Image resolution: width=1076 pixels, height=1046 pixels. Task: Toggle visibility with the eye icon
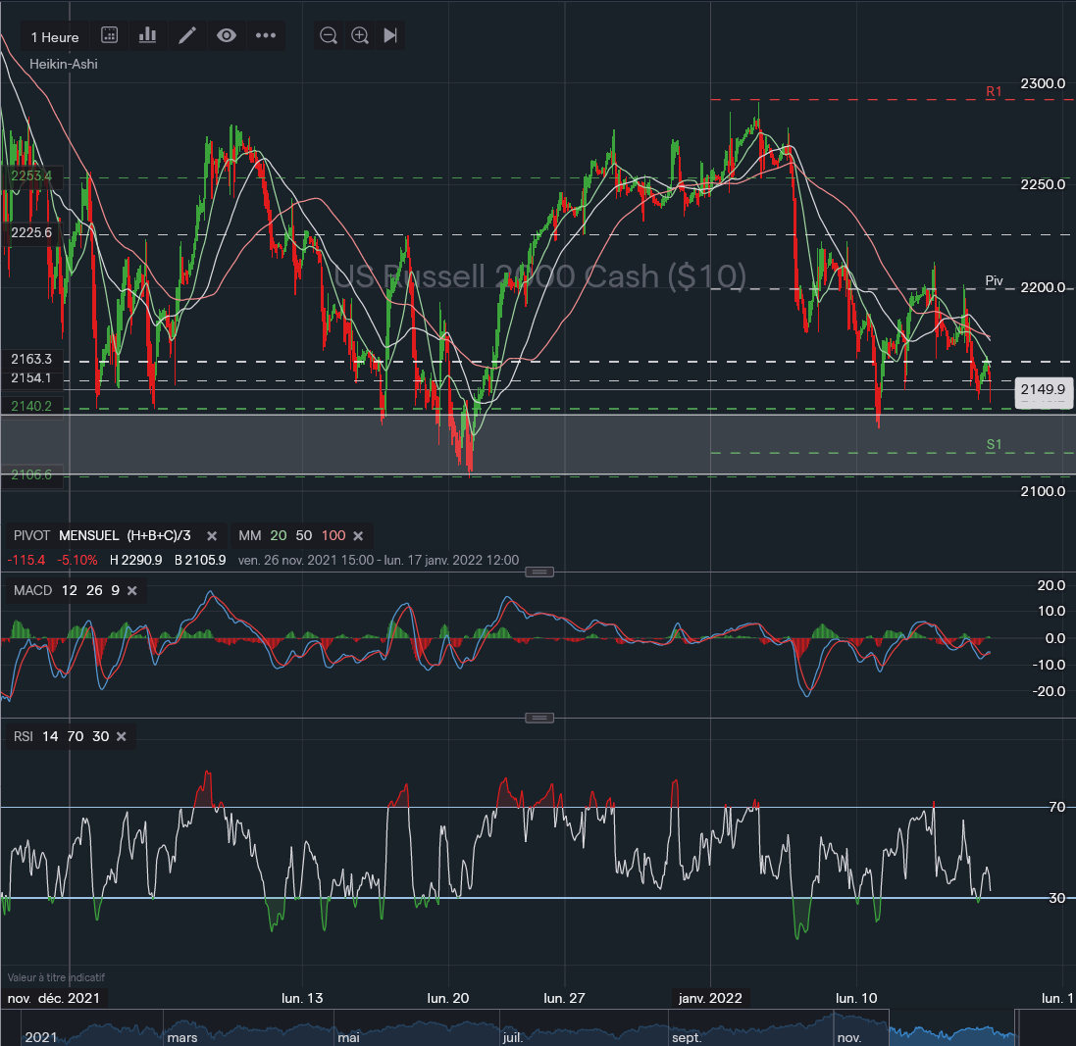227,36
